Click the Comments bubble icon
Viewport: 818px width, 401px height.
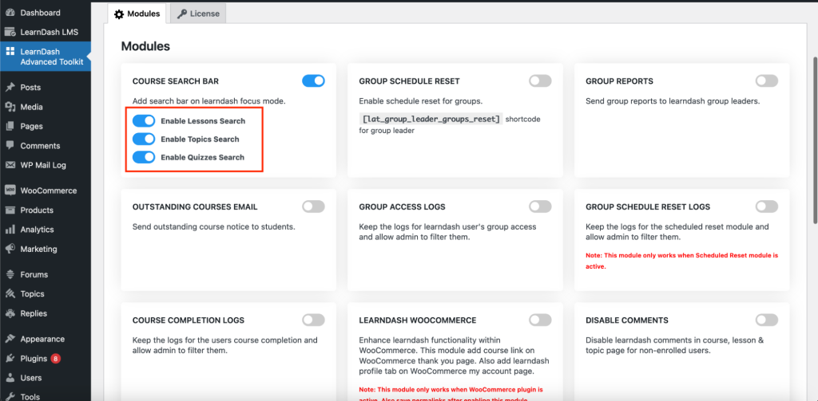click(x=10, y=146)
